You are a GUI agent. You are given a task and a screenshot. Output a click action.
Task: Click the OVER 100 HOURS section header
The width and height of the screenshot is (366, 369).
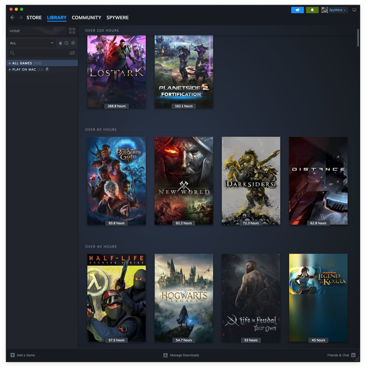[102, 30]
